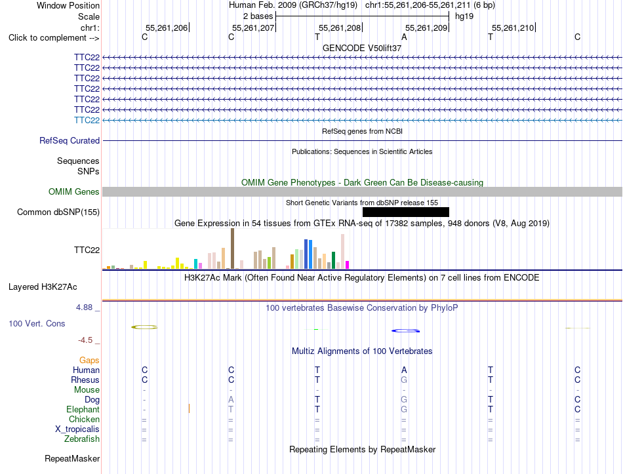Click the gray T base in Elephant row
The image size is (623, 474).
[231, 410]
